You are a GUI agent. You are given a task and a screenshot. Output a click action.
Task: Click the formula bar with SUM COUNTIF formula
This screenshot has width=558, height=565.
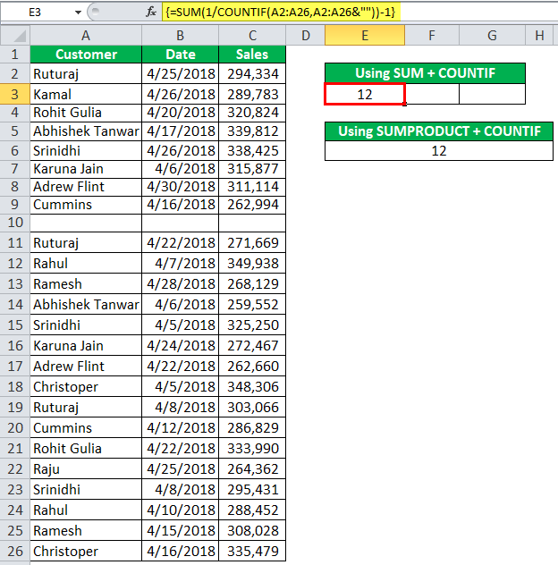pyautogui.click(x=360, y=13)
